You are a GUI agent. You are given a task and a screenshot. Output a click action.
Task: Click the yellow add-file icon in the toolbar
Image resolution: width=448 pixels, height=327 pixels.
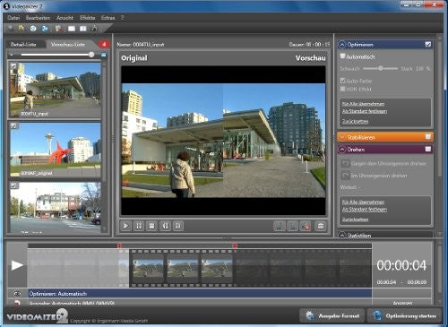tap(22, 29)
